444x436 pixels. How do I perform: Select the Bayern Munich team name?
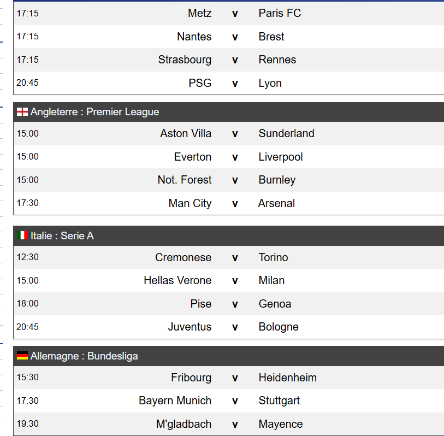(x=175, y=400)
